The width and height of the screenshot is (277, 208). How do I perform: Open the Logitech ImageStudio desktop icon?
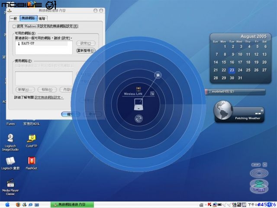10,143
